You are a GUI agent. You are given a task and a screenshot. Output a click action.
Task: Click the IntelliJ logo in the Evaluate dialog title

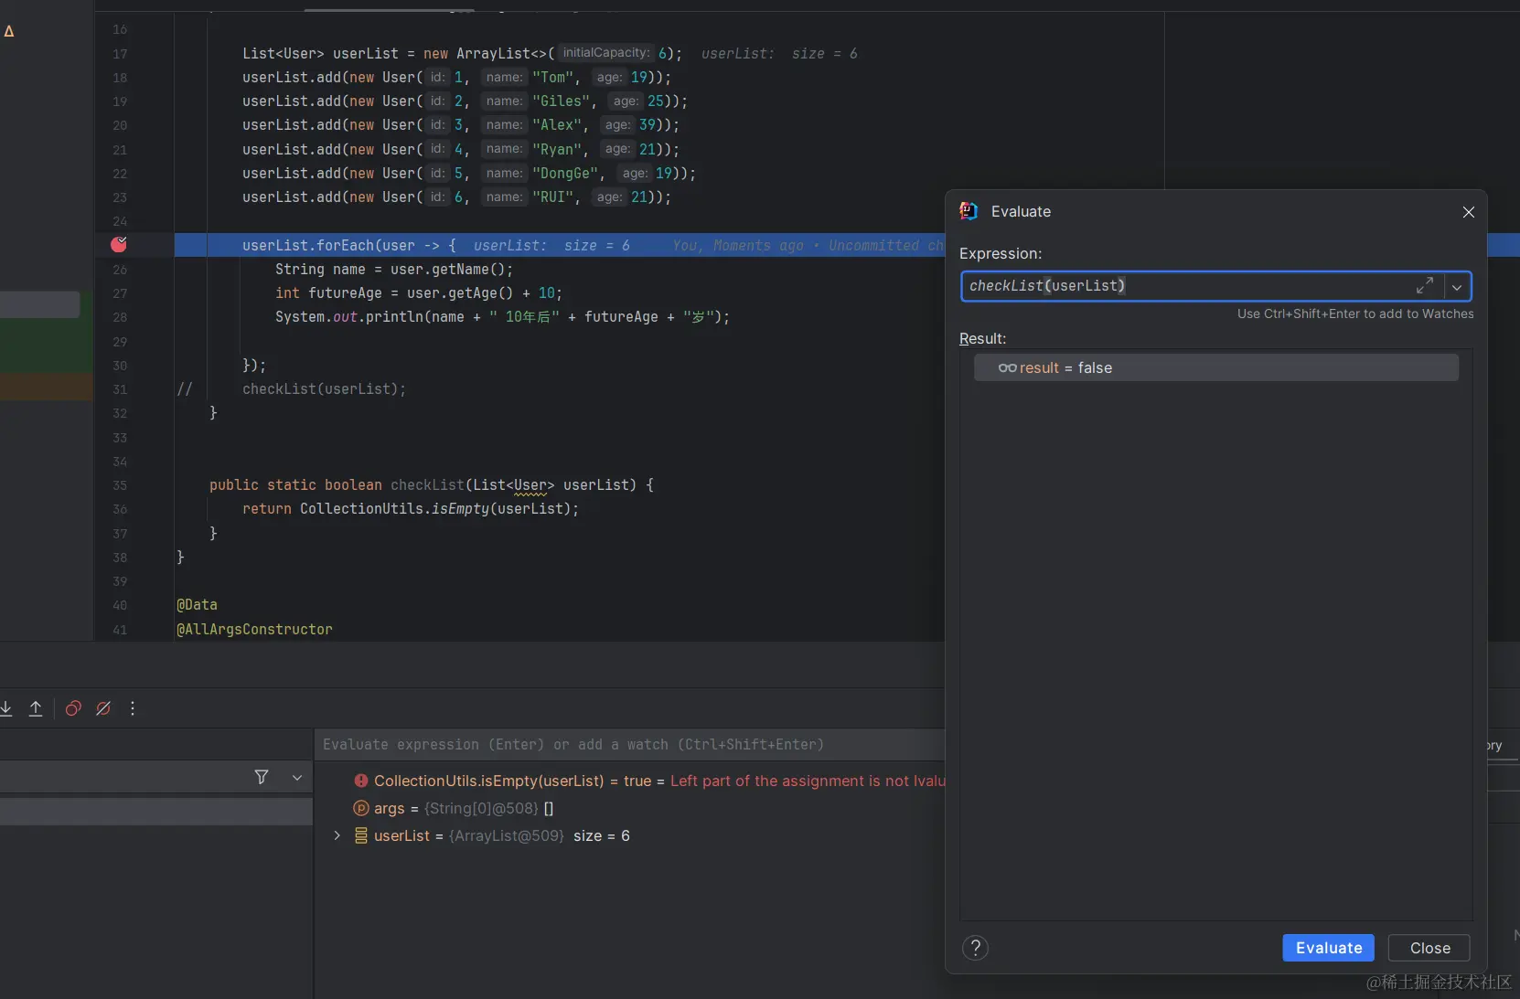969,211
